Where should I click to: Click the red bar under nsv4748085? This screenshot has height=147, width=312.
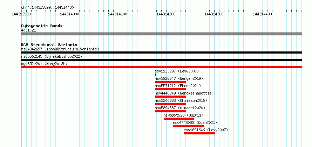189,126
